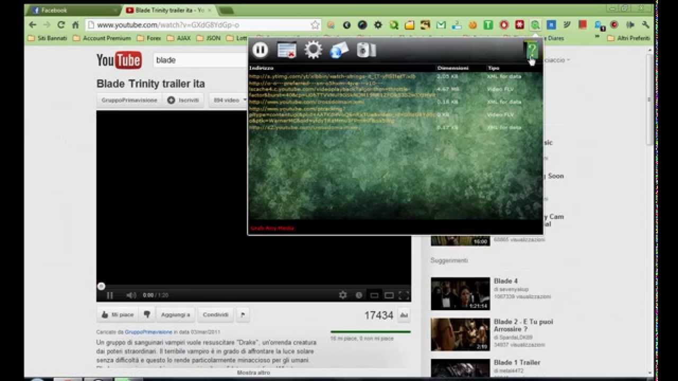
Task: Mute the video with the speaker icon
Action: coord(131,295)
